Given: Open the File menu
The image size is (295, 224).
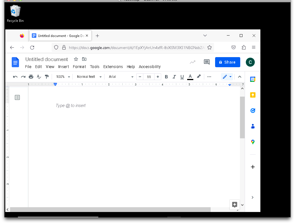Looking at the screenshot, I should pyautogui.click(x=28, y=67).
